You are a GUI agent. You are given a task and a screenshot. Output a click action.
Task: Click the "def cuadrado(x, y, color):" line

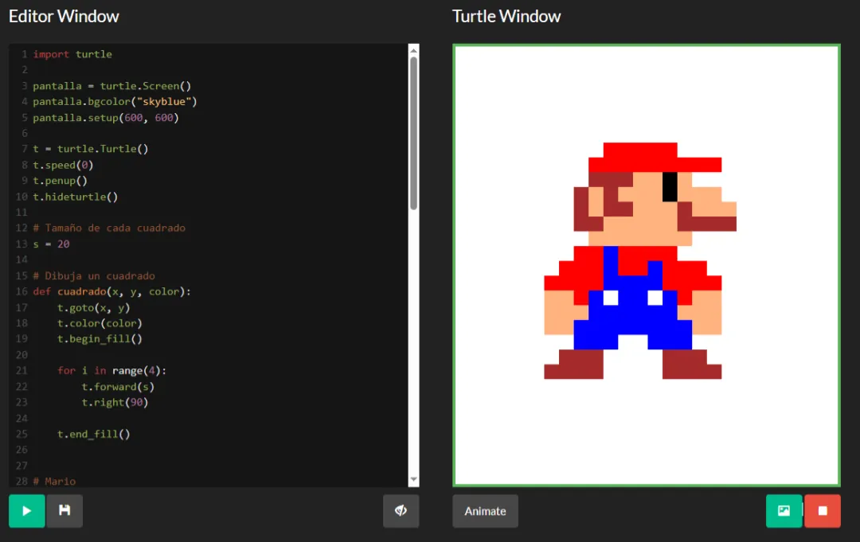112,291
